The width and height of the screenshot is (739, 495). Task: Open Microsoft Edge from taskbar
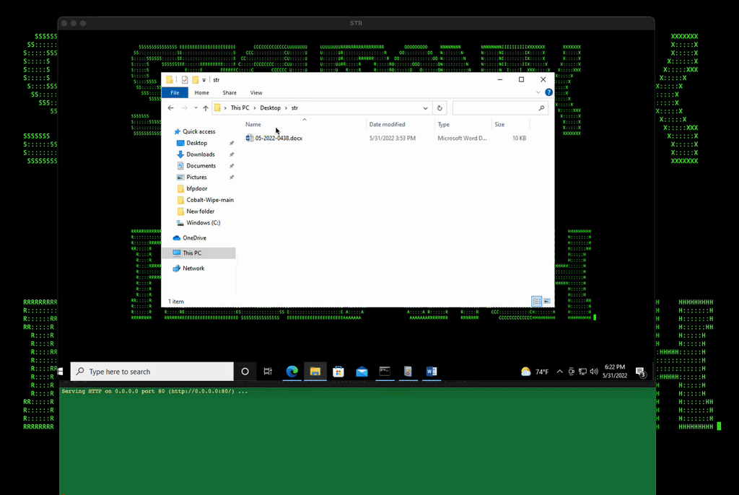[x=292, y=372]
